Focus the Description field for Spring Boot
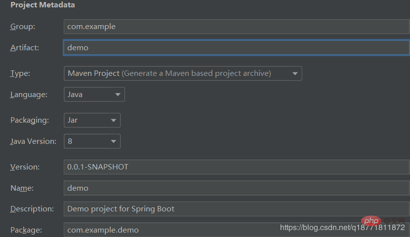The height and width of the screenshot is (237, 410). pyautogui.click(x=237, y=209)
